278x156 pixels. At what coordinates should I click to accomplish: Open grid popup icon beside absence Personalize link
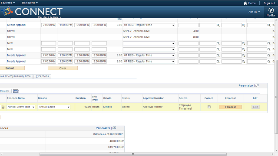(x=257, y=85)
